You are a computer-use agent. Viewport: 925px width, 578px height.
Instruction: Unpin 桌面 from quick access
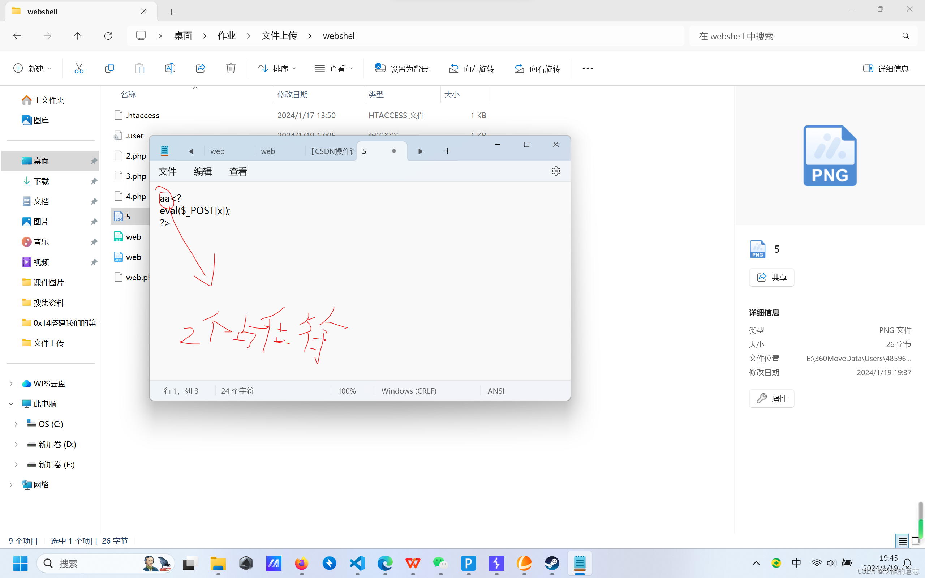coord(94,161)
